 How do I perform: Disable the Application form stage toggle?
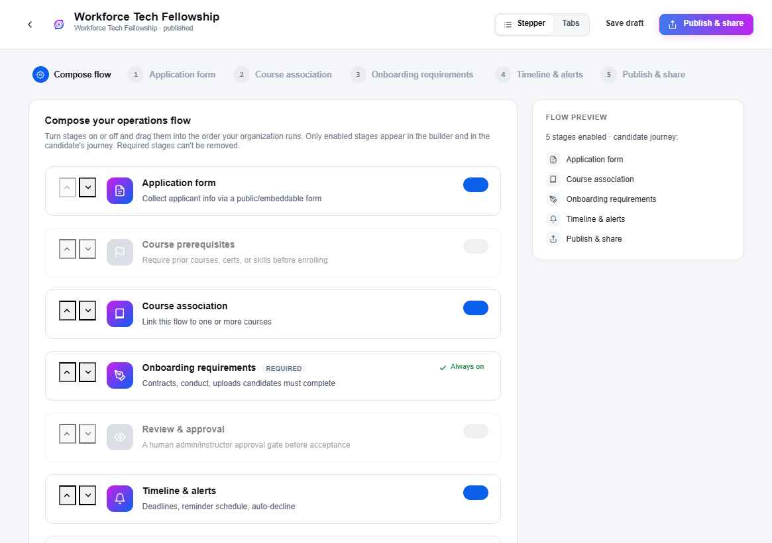tap(476, 185)
